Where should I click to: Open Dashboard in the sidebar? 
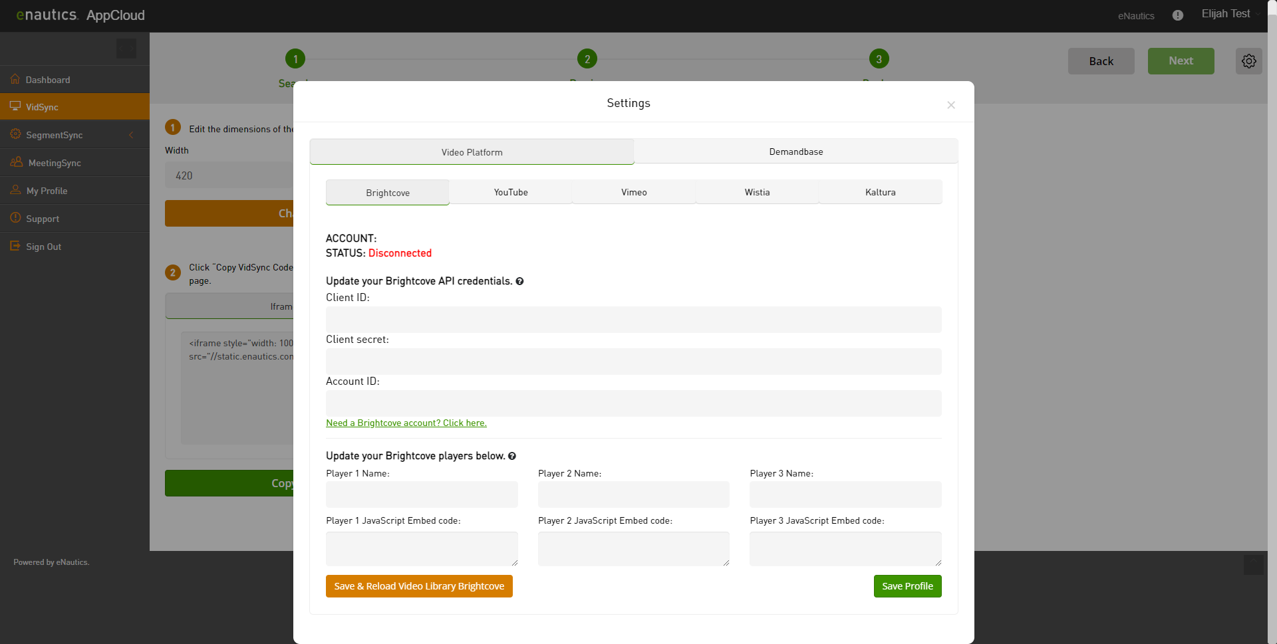74,79
